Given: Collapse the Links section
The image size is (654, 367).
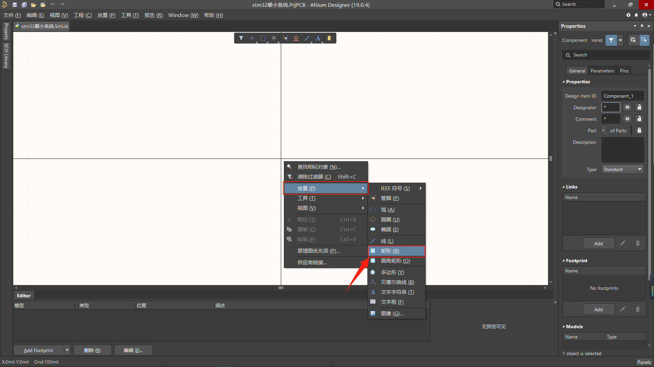Looking at the screenshot, I should pos(563,187).
